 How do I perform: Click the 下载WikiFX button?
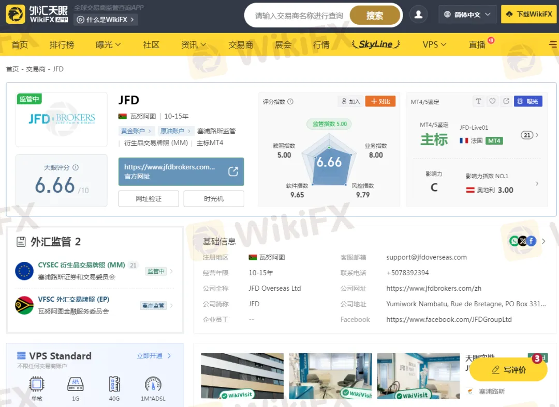[528, 14]
